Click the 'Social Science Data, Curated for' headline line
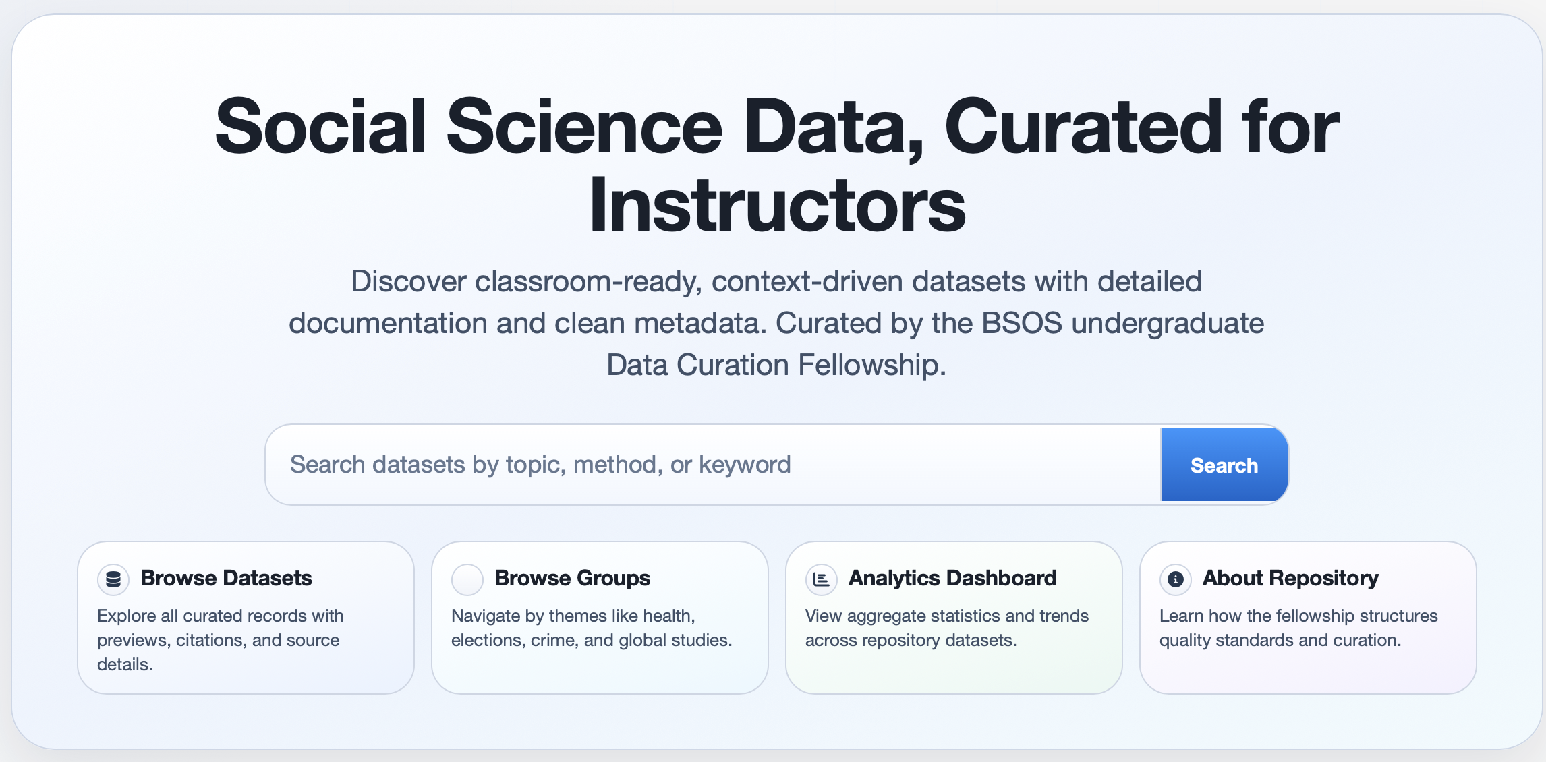The width and height of the screenshot is (1546, 762). (777, 127)
